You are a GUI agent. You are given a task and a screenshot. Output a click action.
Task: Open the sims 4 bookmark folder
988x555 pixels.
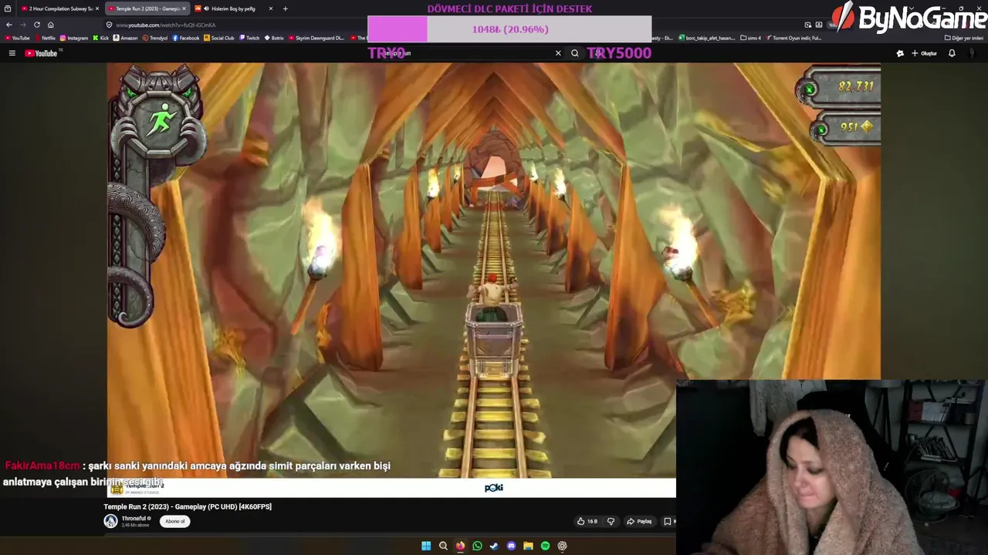(750, 38)
